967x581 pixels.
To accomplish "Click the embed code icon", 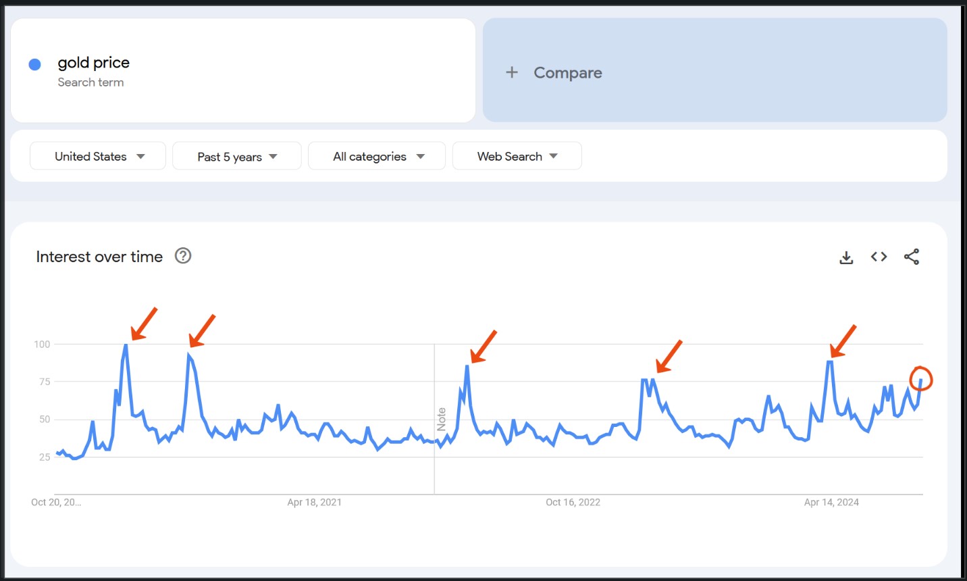I will 879,257.
